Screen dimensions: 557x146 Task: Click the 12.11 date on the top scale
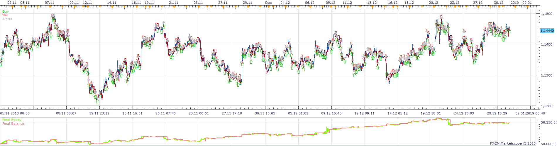pyautogui.click(x=87, y=3)
